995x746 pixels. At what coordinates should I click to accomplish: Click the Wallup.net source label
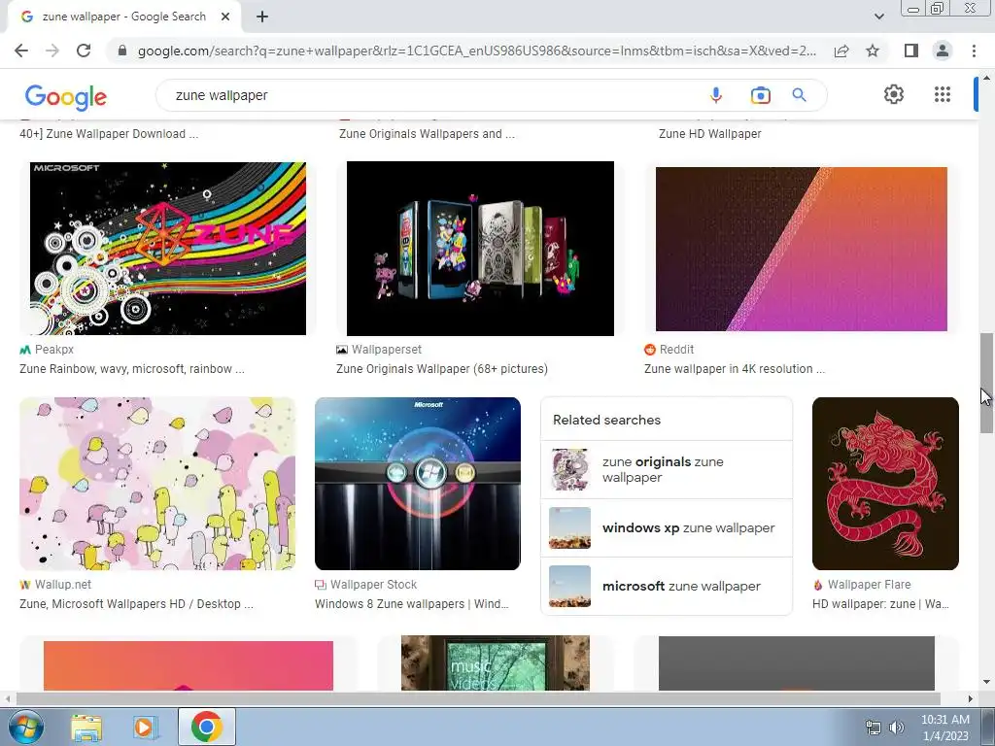(x=63, y=585)
